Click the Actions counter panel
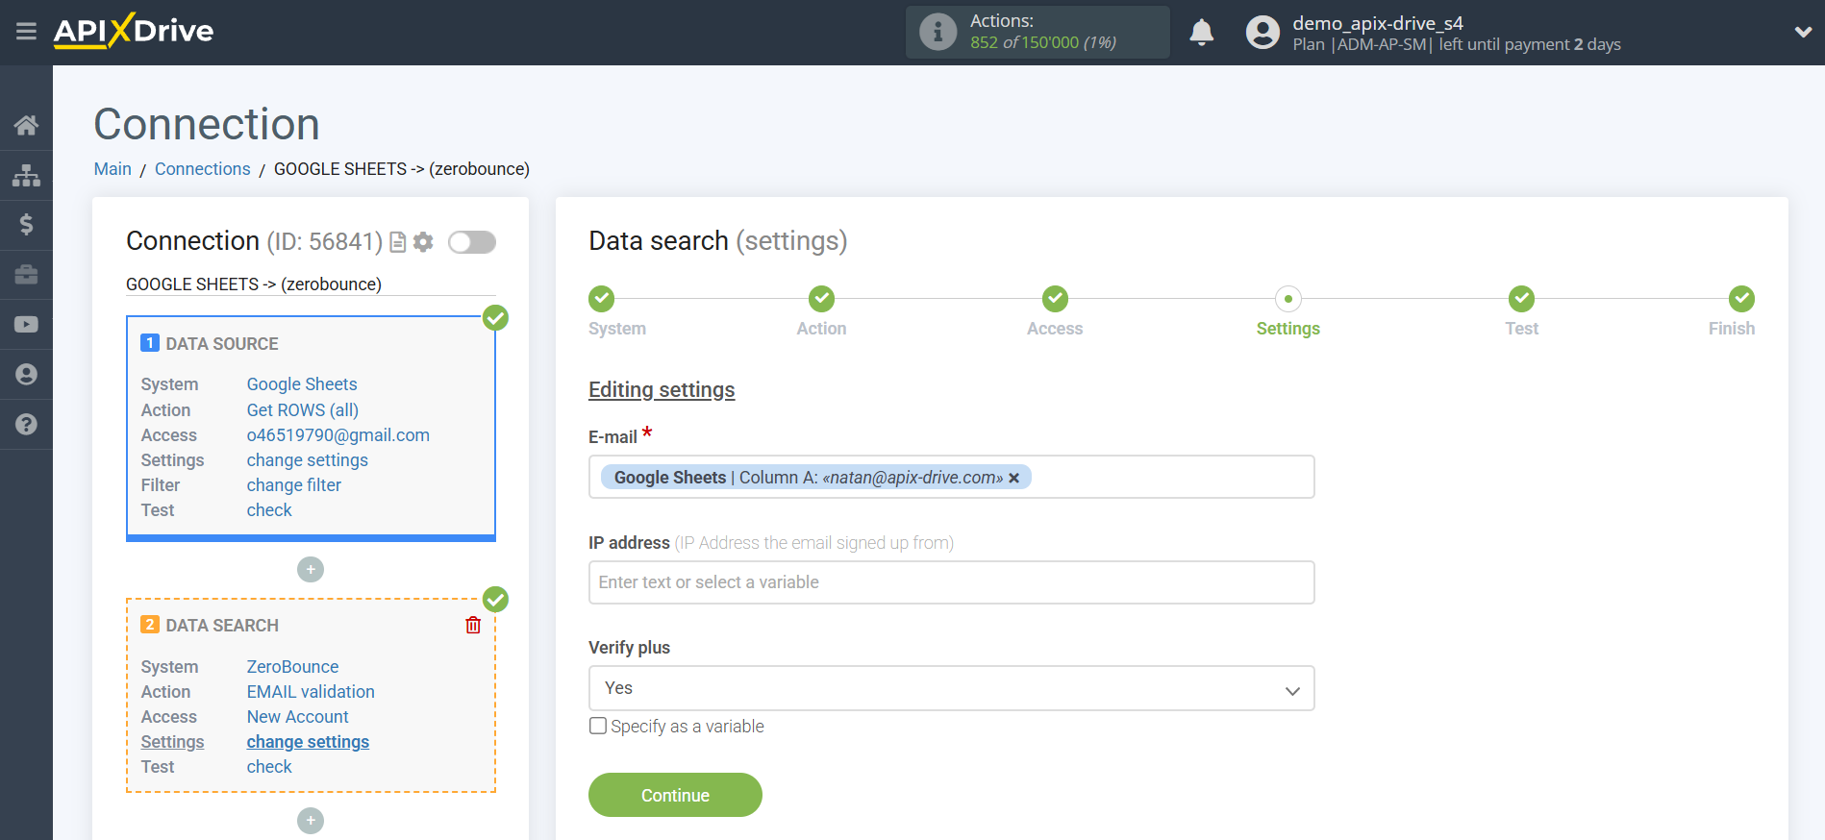Screen dimensions: 1825x840 click(1037, 32)
